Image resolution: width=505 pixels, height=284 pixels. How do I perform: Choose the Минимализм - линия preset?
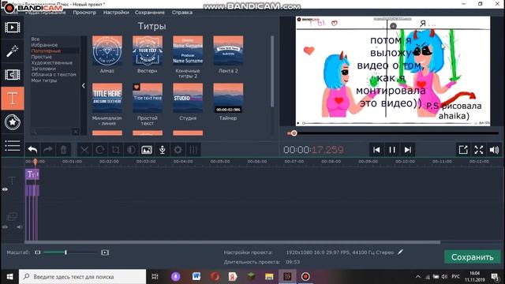click(107, 98)
